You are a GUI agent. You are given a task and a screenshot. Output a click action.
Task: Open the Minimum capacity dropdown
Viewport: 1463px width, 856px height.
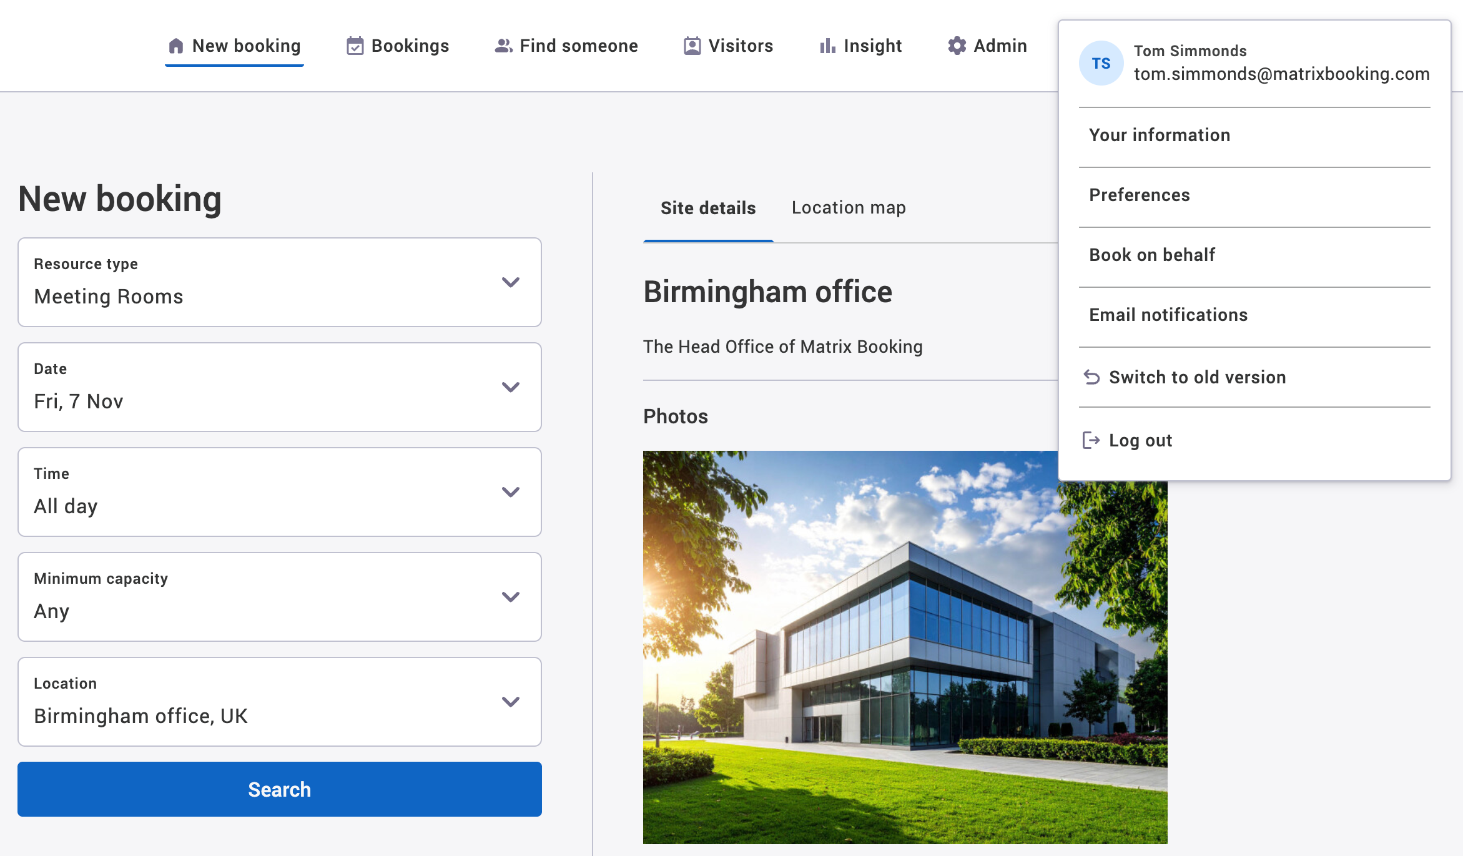pyautogui.click(x=279, y=597)
